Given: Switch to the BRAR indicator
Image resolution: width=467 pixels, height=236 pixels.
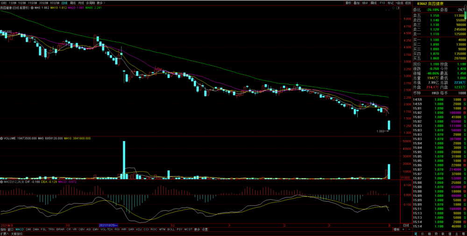Looking at the screenshot, I should [x=60, y=229].
